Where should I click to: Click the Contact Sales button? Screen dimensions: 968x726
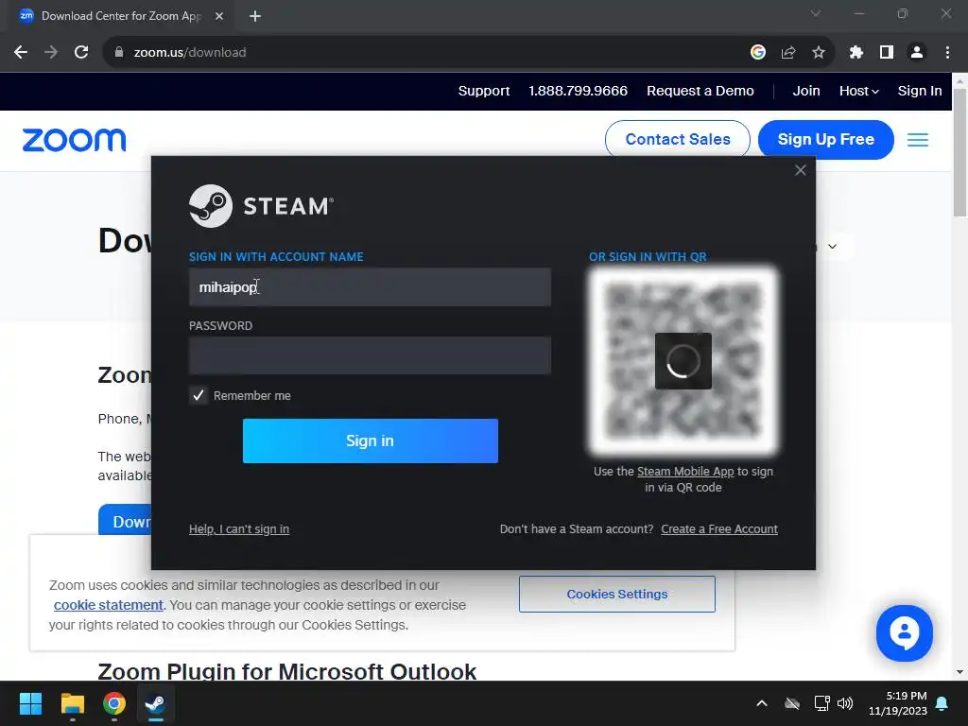point(677,140)
